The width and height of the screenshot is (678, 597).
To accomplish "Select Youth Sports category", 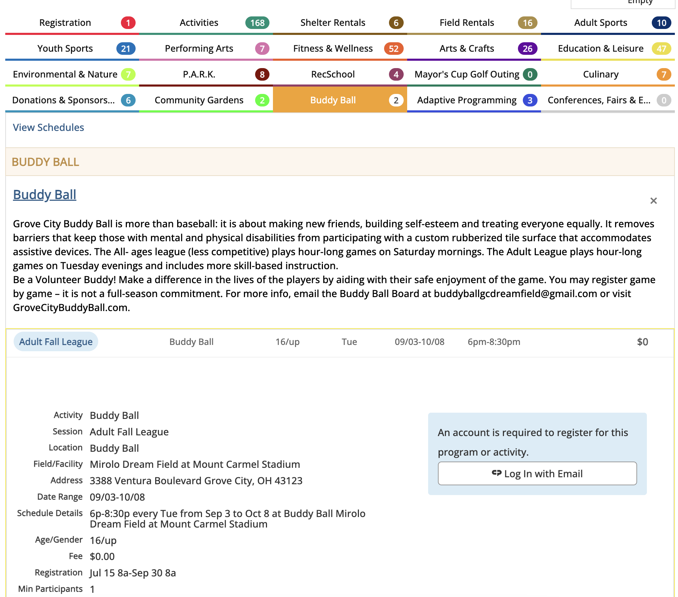I will point(65,49).
